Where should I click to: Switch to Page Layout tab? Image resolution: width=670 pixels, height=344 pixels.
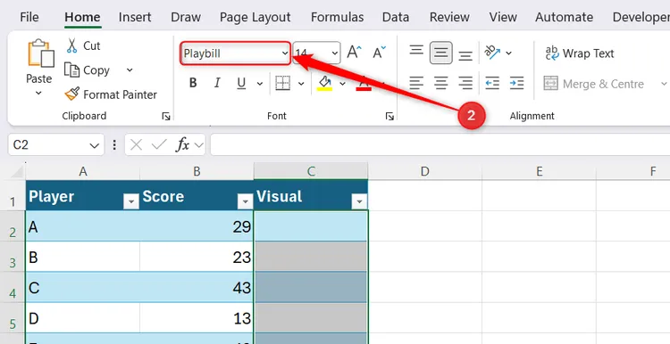coord(255,17)
